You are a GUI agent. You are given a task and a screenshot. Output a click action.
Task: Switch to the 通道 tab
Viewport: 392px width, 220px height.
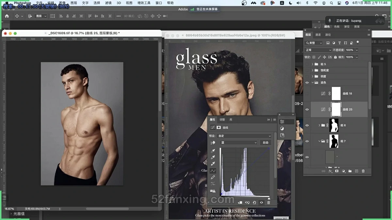click(x=318, y=35)
